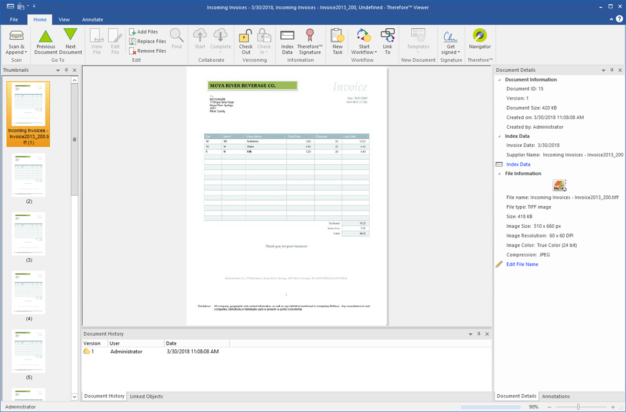This screenshot has width=626, height=412.
Task: Pin the Document History panel
Action: click(x=478, y=333)
